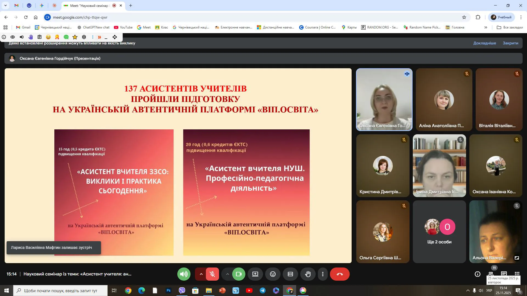Viewport: 527px width, 296px height.
Task: Click the Ще 2 особи participants tile
Action: tap(439, 232)
